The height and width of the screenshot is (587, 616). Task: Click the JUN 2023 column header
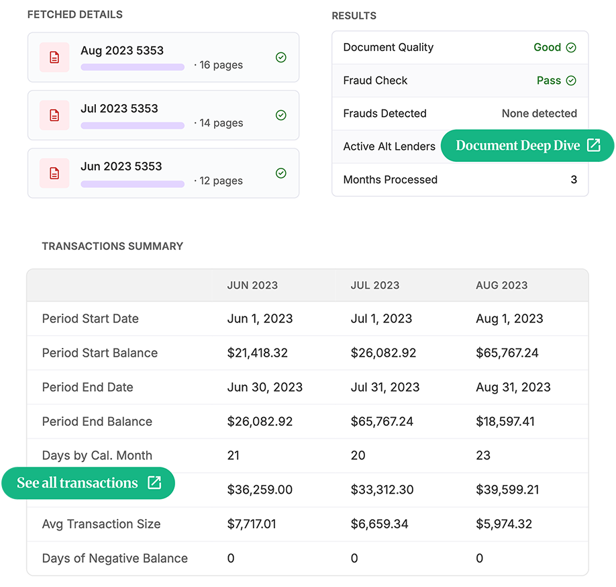252,285
